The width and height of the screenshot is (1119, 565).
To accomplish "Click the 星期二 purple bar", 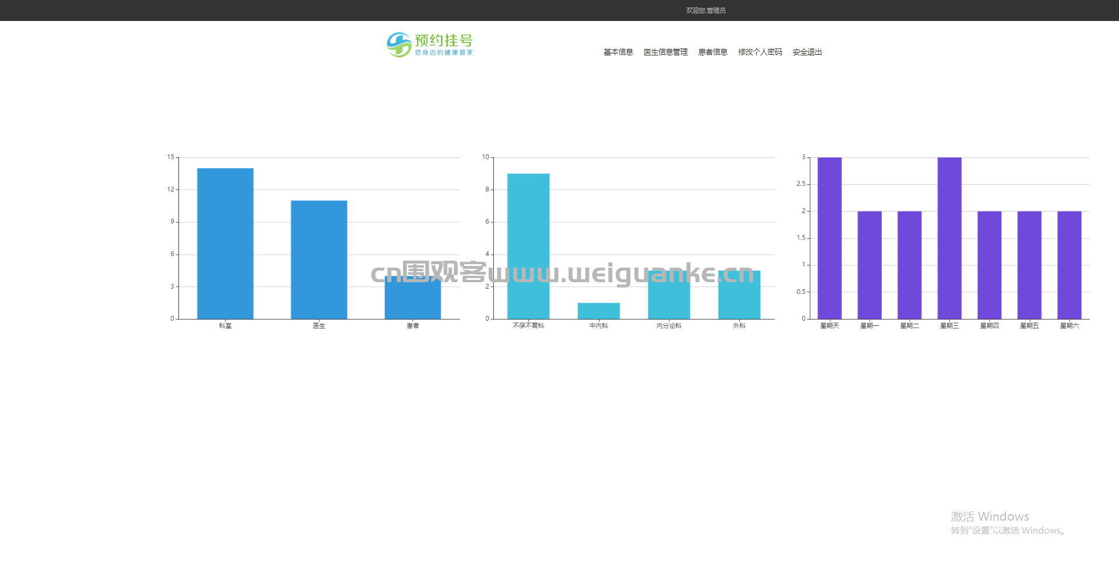I will pos(910,265).
